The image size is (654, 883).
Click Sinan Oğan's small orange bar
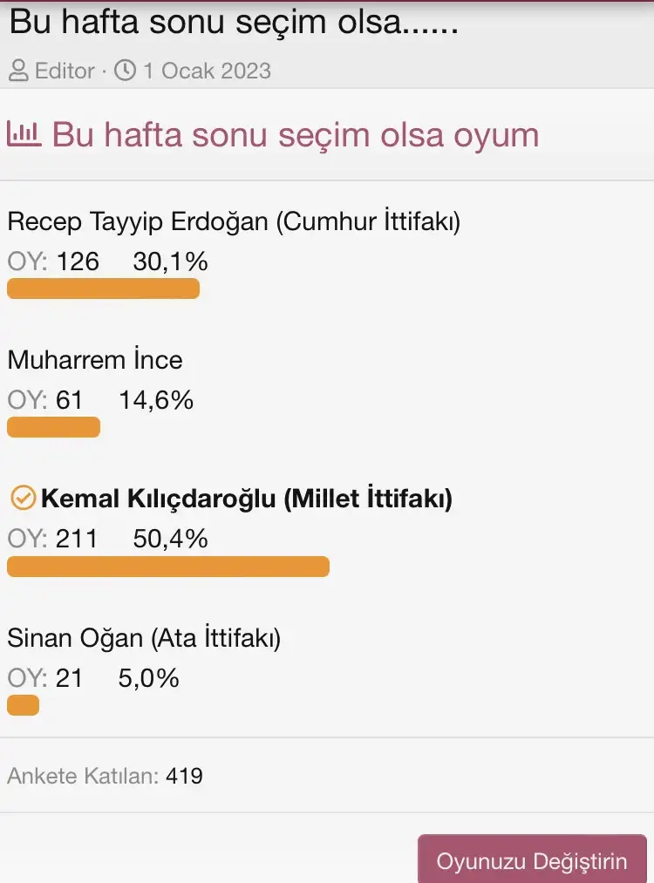23,705
